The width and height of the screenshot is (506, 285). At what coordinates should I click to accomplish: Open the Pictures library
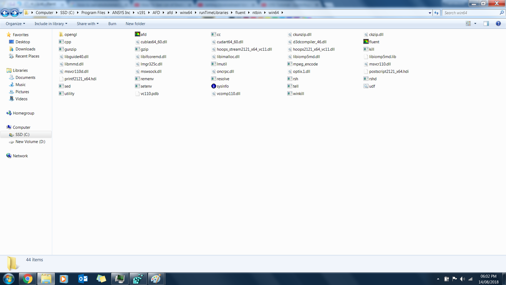[x=22, y=92]
